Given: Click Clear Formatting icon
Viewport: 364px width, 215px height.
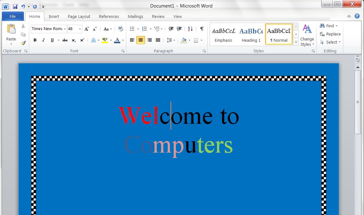Looking at the screenshot, I should click(x=121, y=29).
